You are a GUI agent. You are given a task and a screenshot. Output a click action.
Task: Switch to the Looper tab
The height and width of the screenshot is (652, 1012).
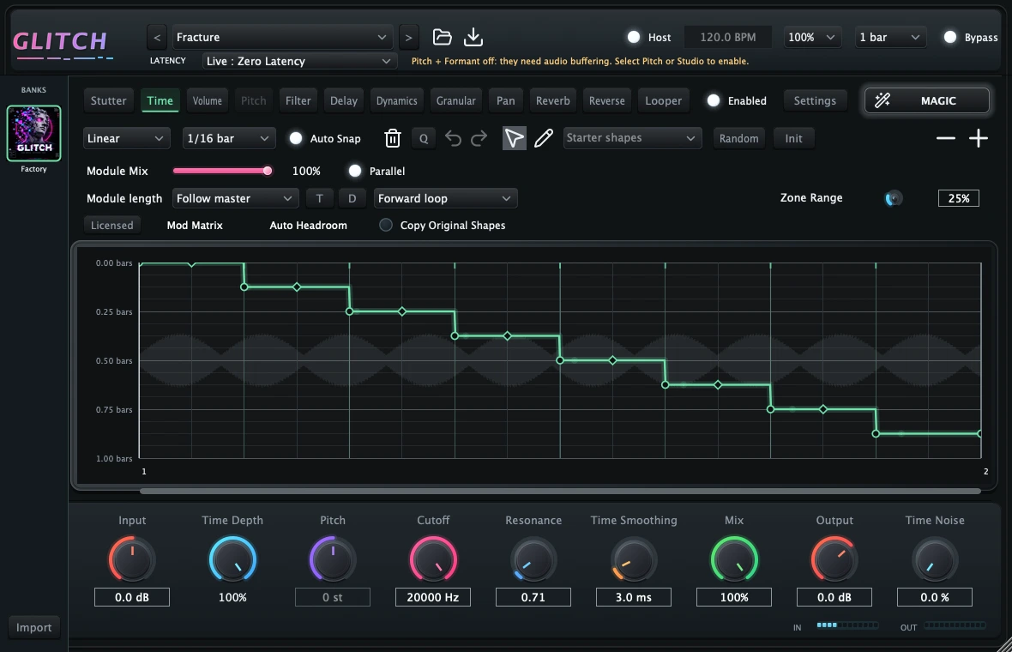(664, 100)
